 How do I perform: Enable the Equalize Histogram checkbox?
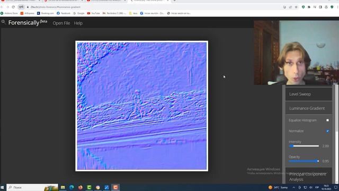coord(327,120)
